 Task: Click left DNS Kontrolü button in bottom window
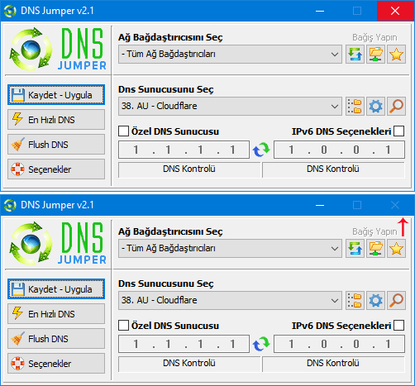pos(189,364)
